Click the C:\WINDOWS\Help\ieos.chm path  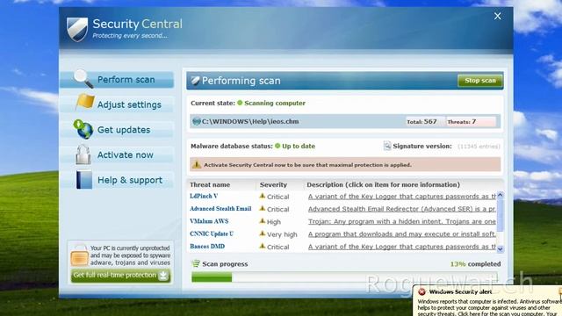[250, 121]
